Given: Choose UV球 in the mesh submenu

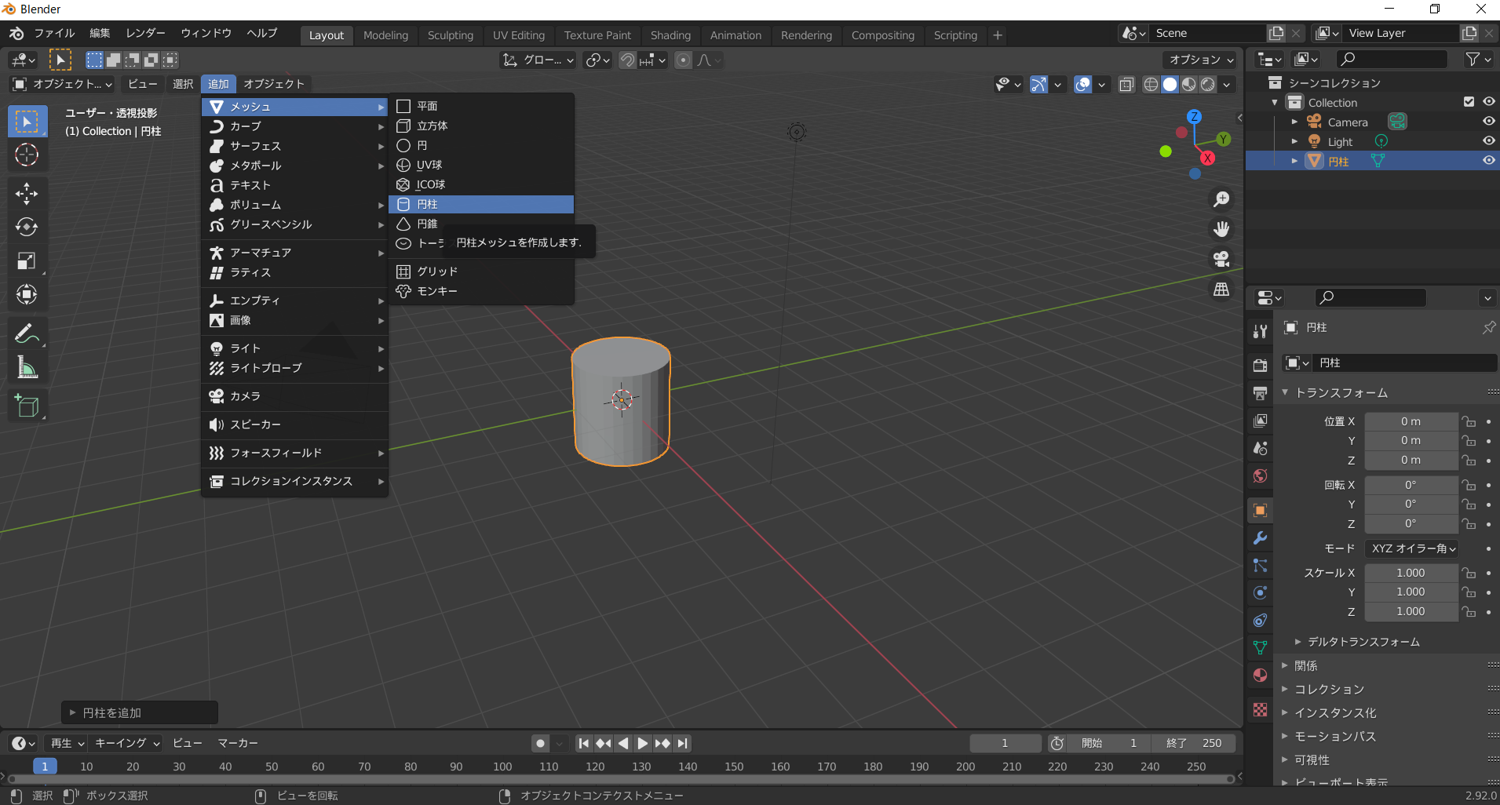Looking at the screenshot, I should pyautogui.click(x=481, y=165).
